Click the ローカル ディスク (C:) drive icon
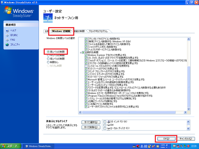This screenshot has width=199, height=149. (x=109, y=128)
